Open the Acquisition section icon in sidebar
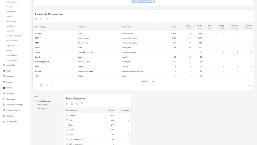This screenshot has width=257, height=145. click(x=4, y=65)
